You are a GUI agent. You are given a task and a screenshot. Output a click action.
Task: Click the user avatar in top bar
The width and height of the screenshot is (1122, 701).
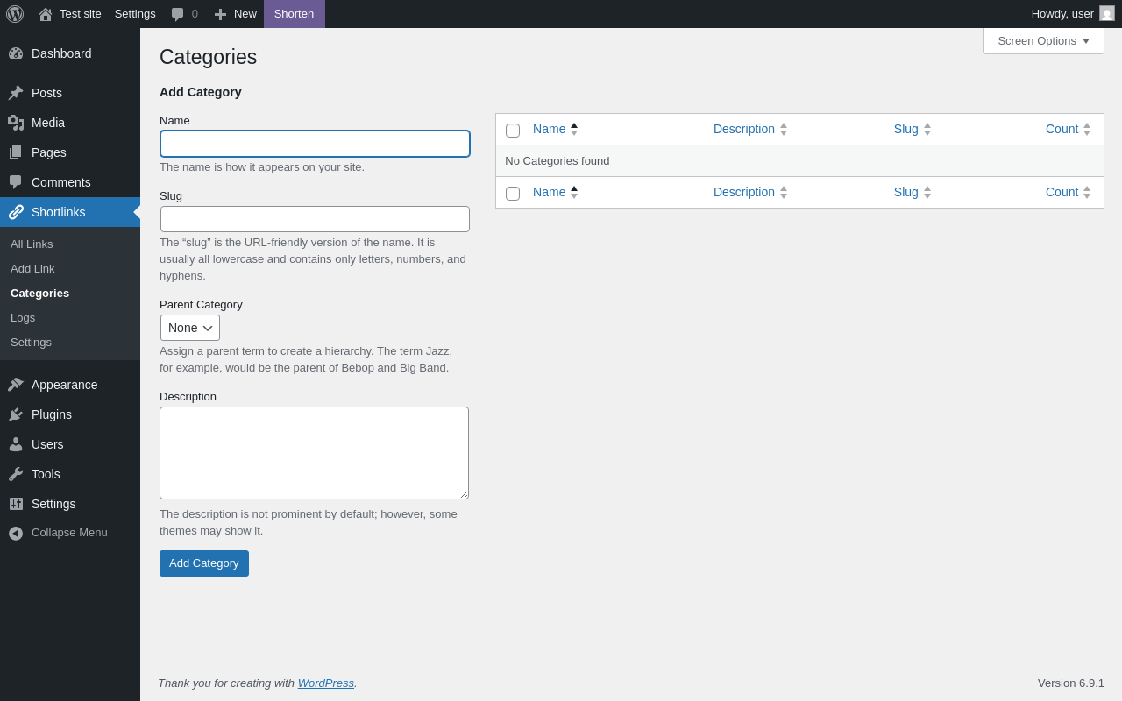(x=1107, y=13)
